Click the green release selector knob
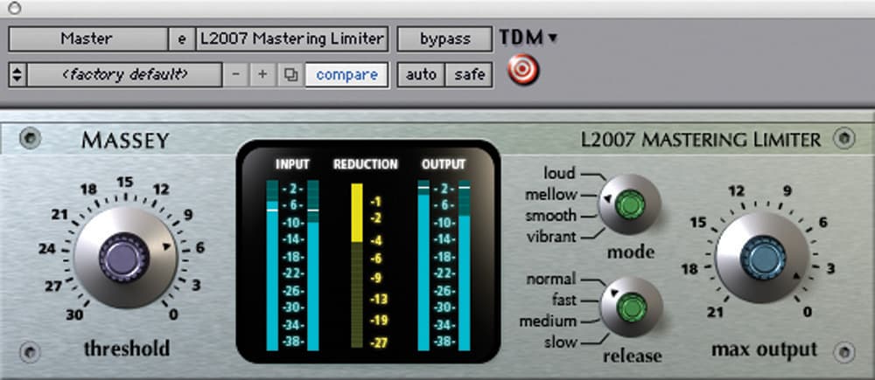This screenshot has height=380, width=875. [x=633, y=307]
